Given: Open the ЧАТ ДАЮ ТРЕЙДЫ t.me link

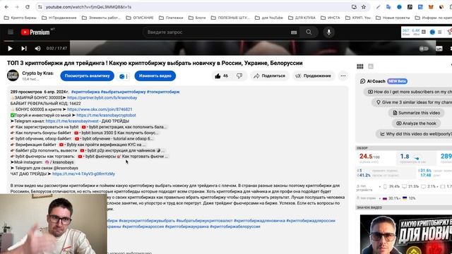Looking at the screenshot, I should click(83, 174).
